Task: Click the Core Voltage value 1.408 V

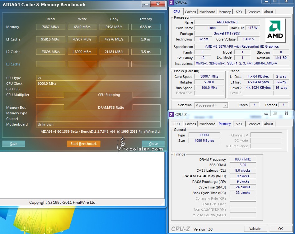Action: point(249,39)
